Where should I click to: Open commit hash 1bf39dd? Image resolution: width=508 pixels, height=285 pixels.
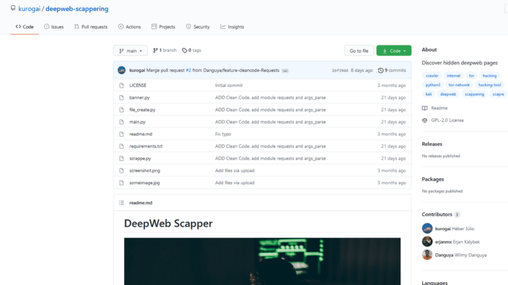[x=340, y=70]
